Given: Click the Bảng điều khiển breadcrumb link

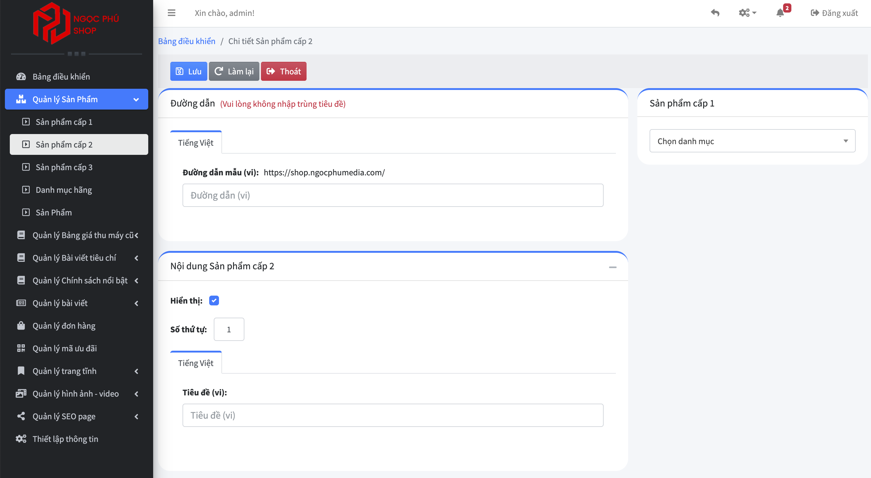Looking at the screenshot, I should tap(187, 41).
